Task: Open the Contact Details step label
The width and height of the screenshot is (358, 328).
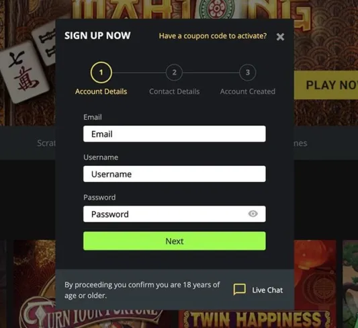Action: click(174, 91)
